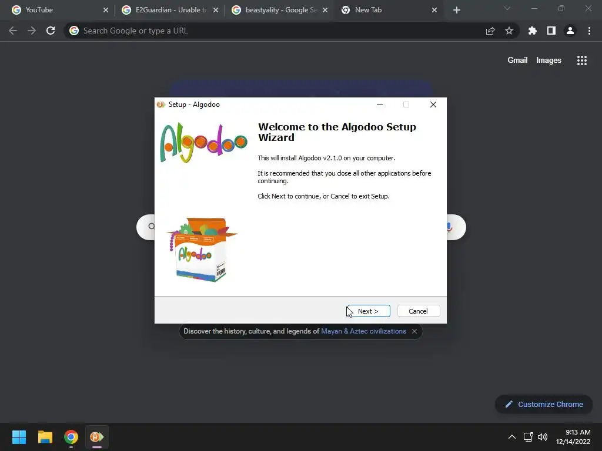Open File Explorer from taskbar
602x451 pixels.
coord(45,437)
